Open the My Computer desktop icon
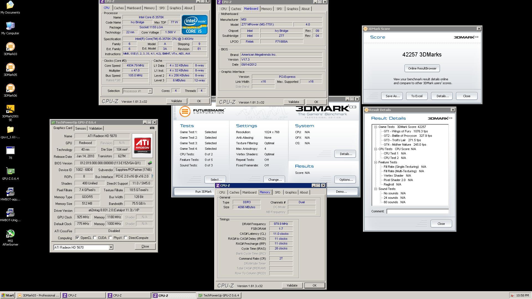The image size is (532, 299). (10, 28)
